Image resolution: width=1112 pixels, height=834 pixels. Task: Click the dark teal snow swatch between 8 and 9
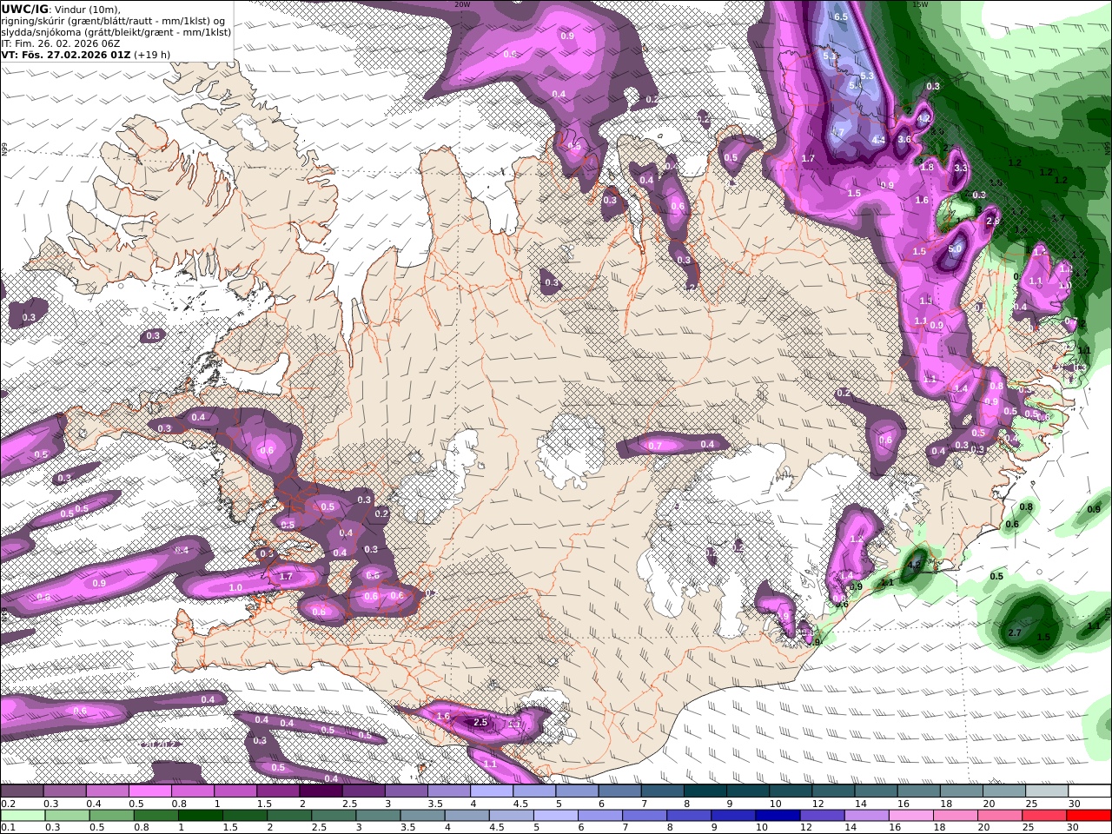click(x=705, y=791)
